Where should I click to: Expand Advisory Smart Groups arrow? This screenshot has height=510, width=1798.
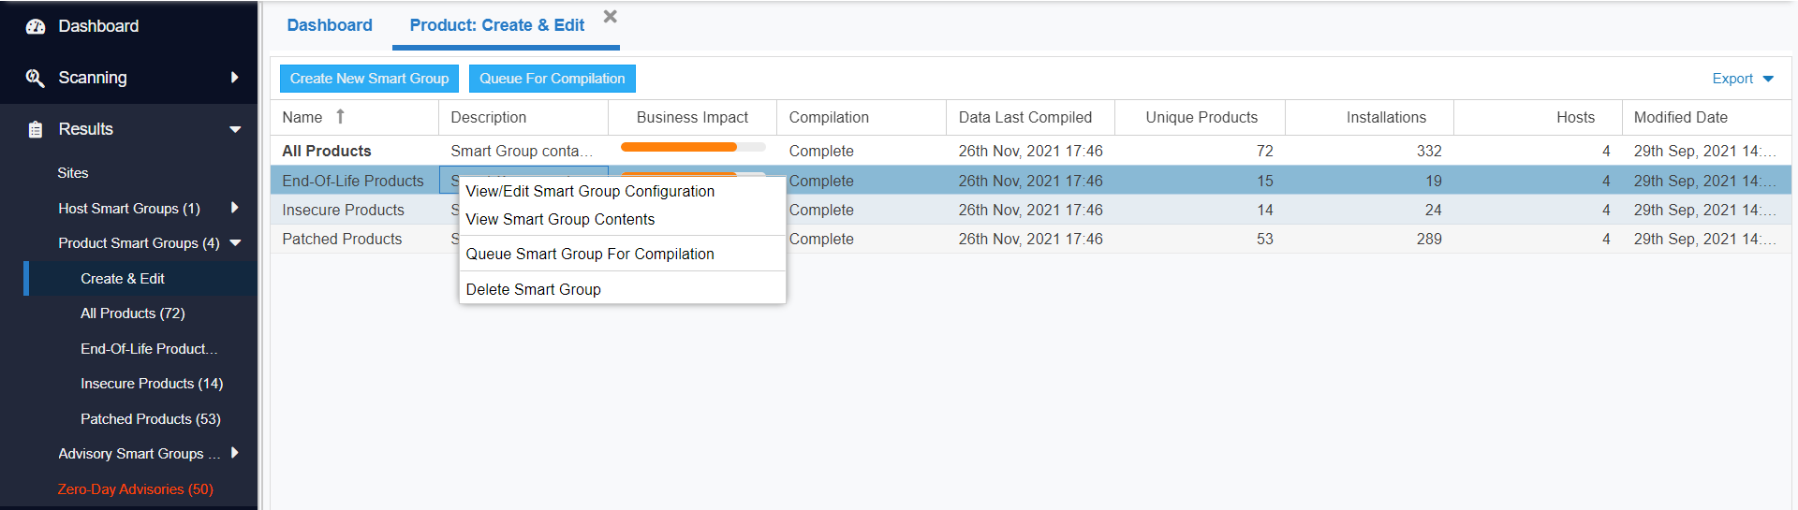[x=234, y=453]
